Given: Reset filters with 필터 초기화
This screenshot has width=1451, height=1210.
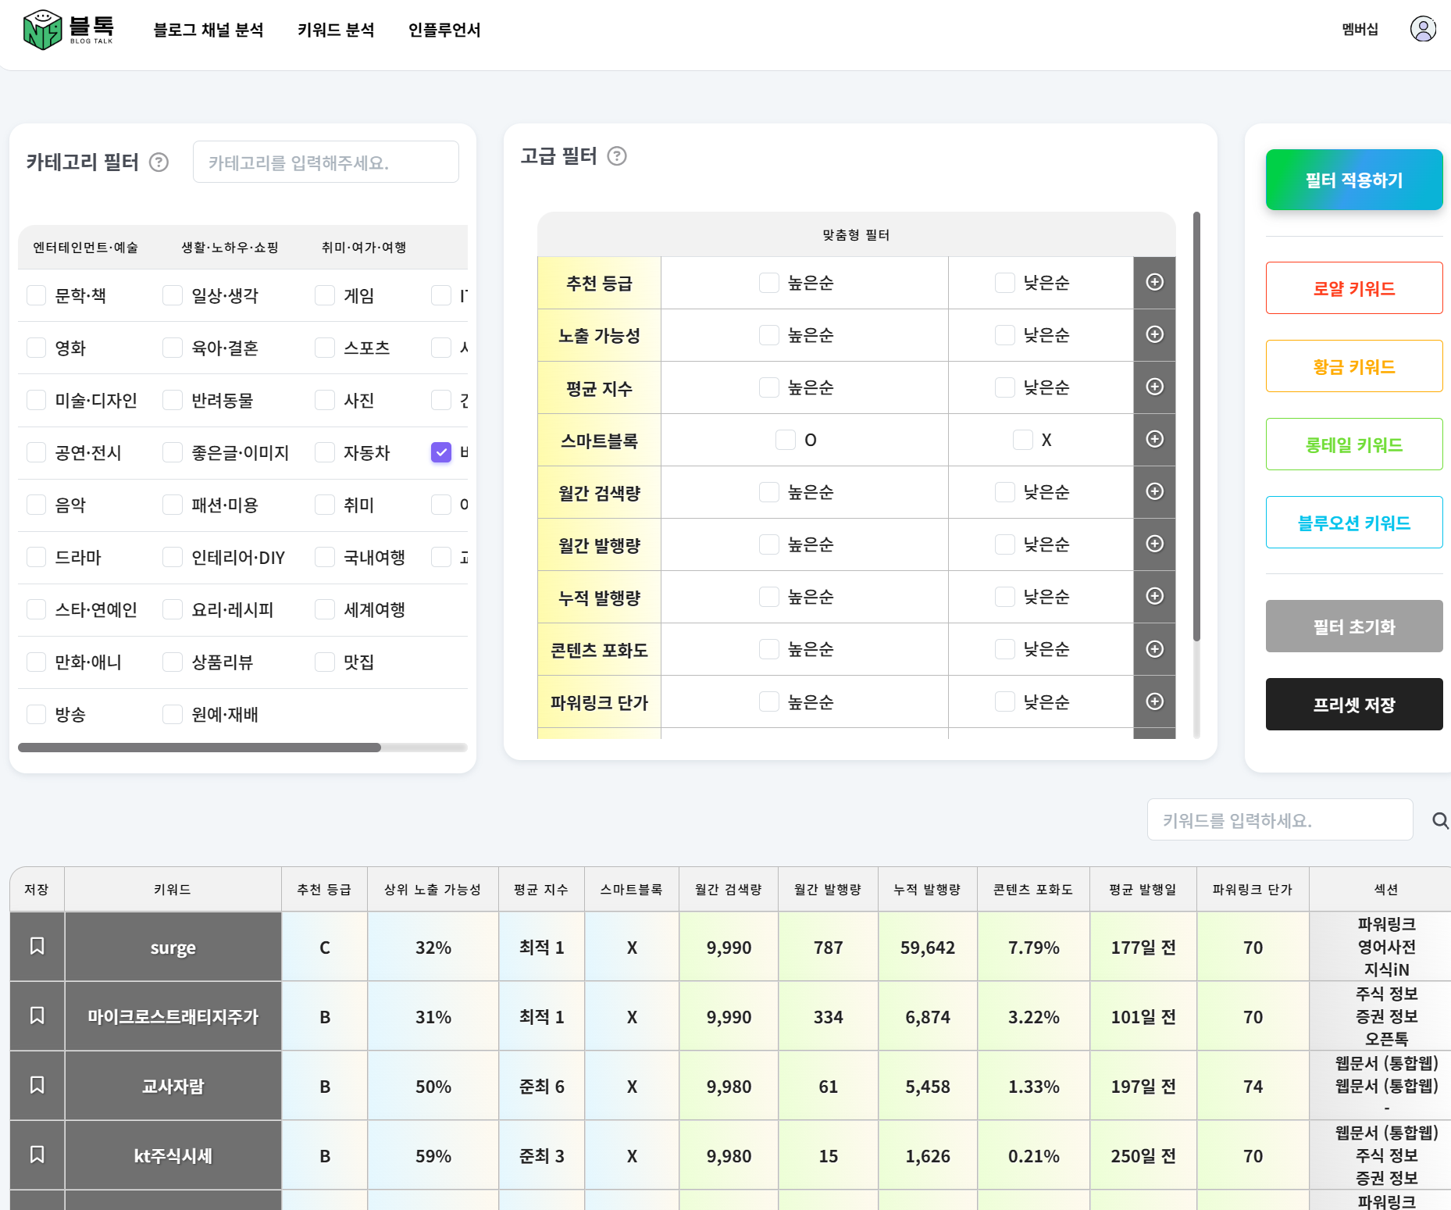Looking at the screenshot, I should point(1354,626).
